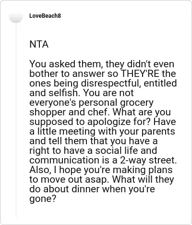Click the text "and selfish. You are not"
The height and width of the screenshot is (225, 192).
[x=82, y=93]
